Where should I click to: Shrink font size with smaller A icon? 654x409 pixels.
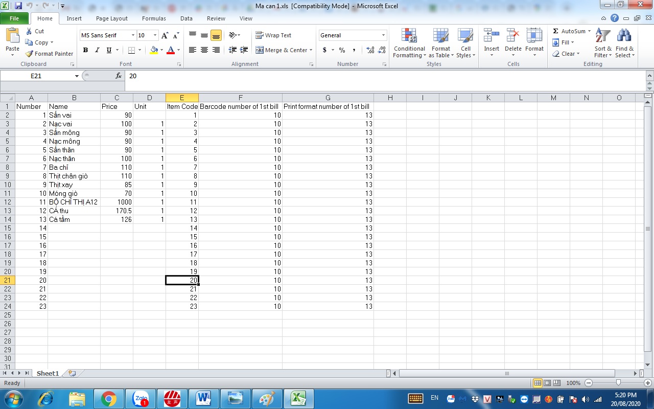pos(176,36)
